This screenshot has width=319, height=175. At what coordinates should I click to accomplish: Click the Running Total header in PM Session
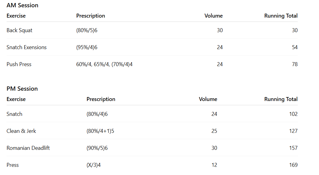point(281,99)
